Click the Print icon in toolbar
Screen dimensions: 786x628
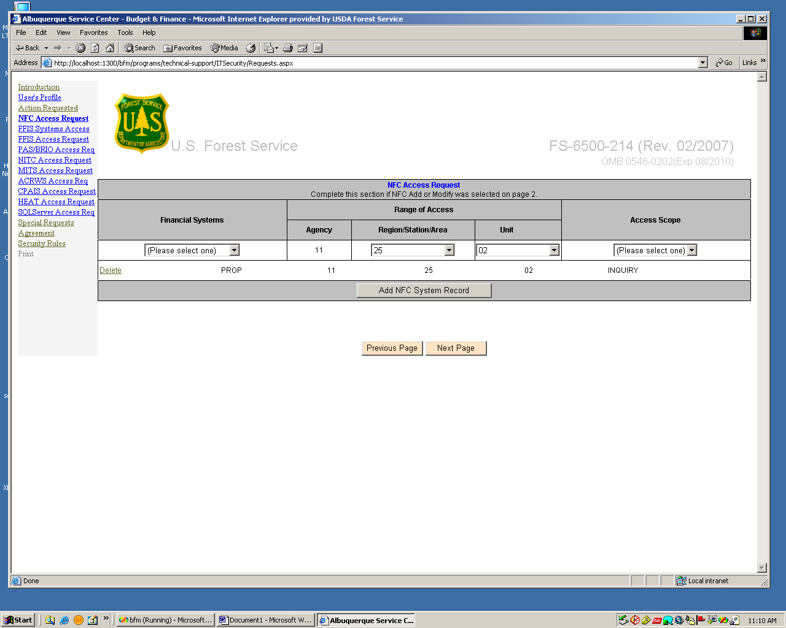coord(287,48)
